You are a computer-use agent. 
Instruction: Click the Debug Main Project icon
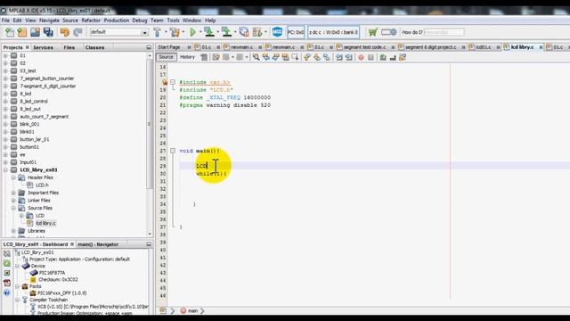point(257,32)
